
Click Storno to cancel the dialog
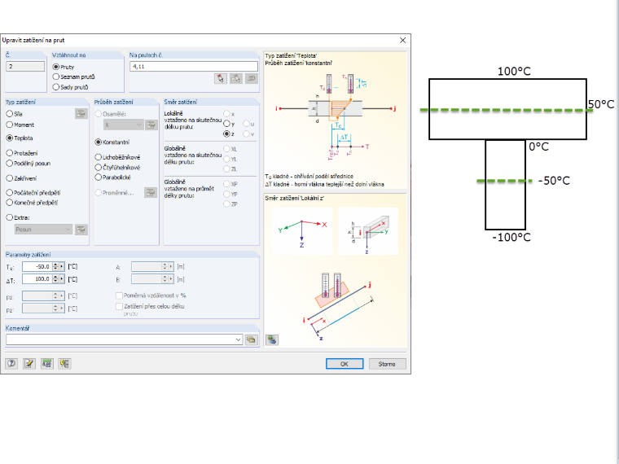pos(387,364)
